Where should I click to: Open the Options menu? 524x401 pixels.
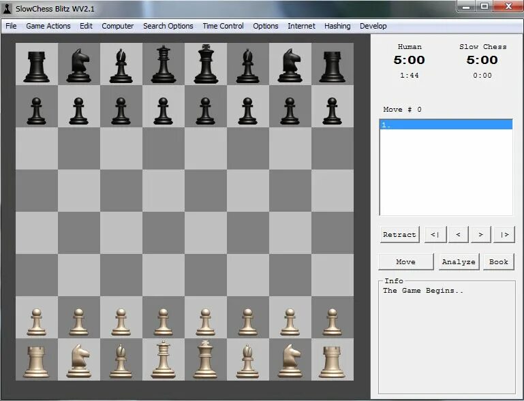265,26
